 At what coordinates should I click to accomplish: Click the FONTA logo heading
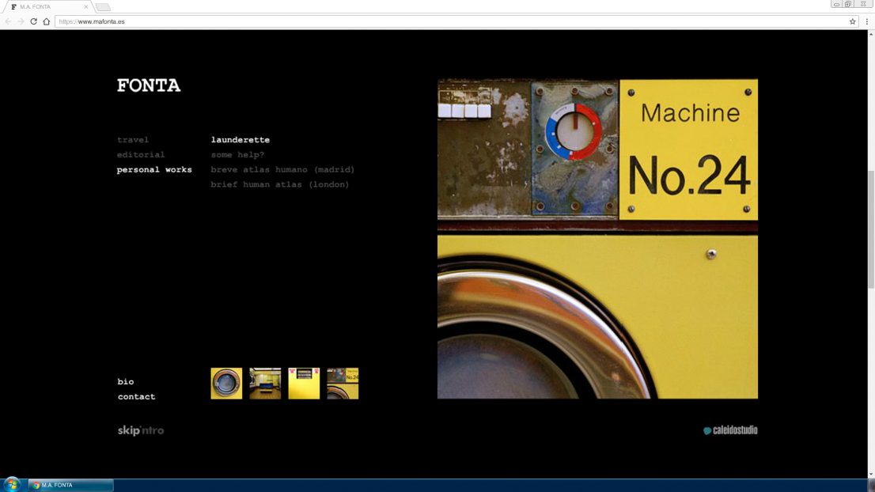(149, 85)
